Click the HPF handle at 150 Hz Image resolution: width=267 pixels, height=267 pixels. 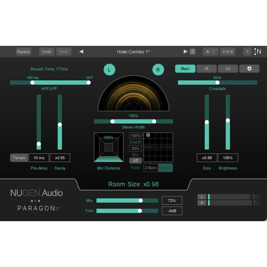click(32, 83)
